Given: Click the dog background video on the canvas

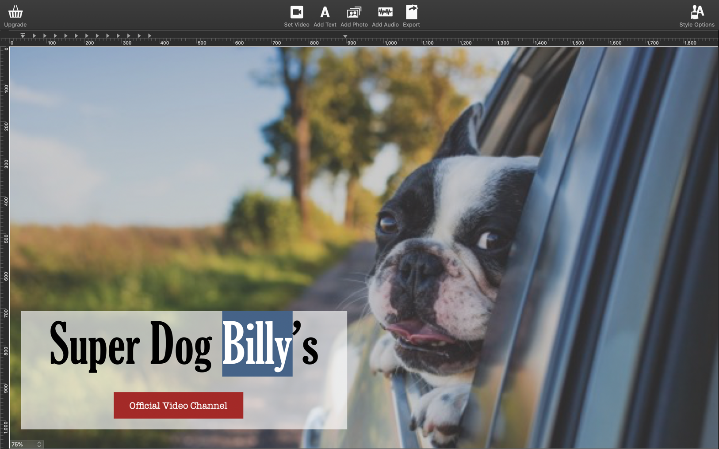Looking at the screenshot, I should [442, 177].
